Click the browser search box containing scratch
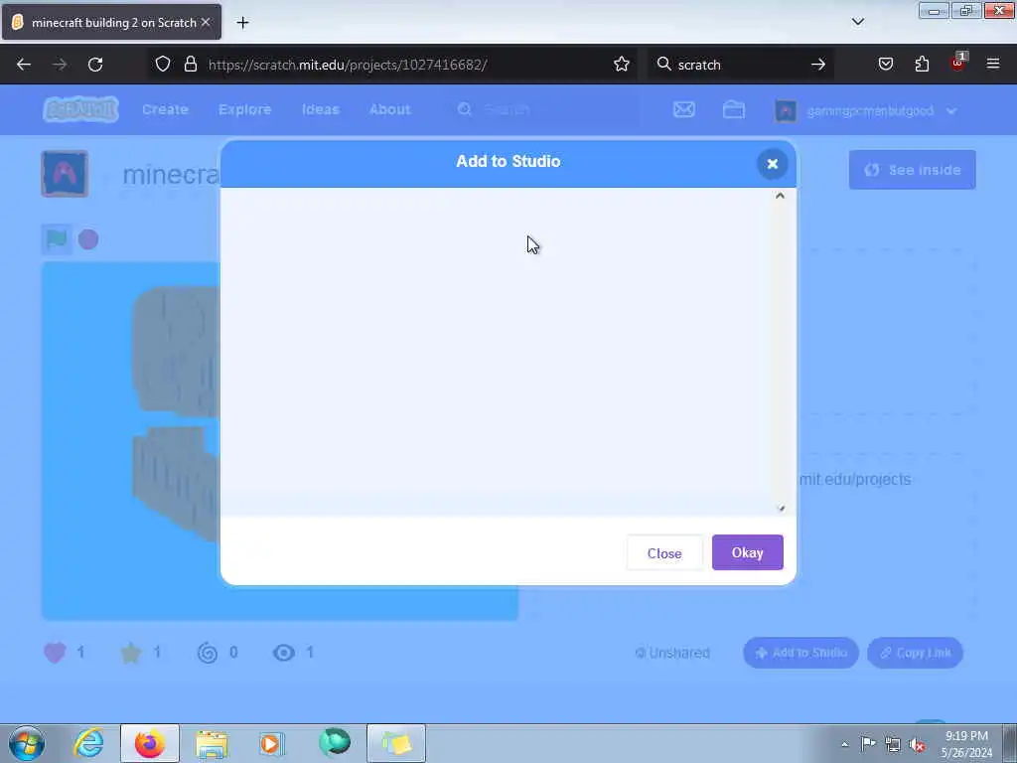The width and height of the screenshot is (1017, 763). pos(739,65)
